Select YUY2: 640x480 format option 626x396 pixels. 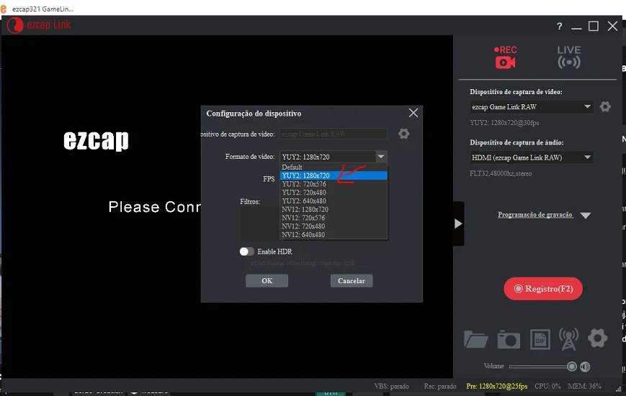point(334,201)
